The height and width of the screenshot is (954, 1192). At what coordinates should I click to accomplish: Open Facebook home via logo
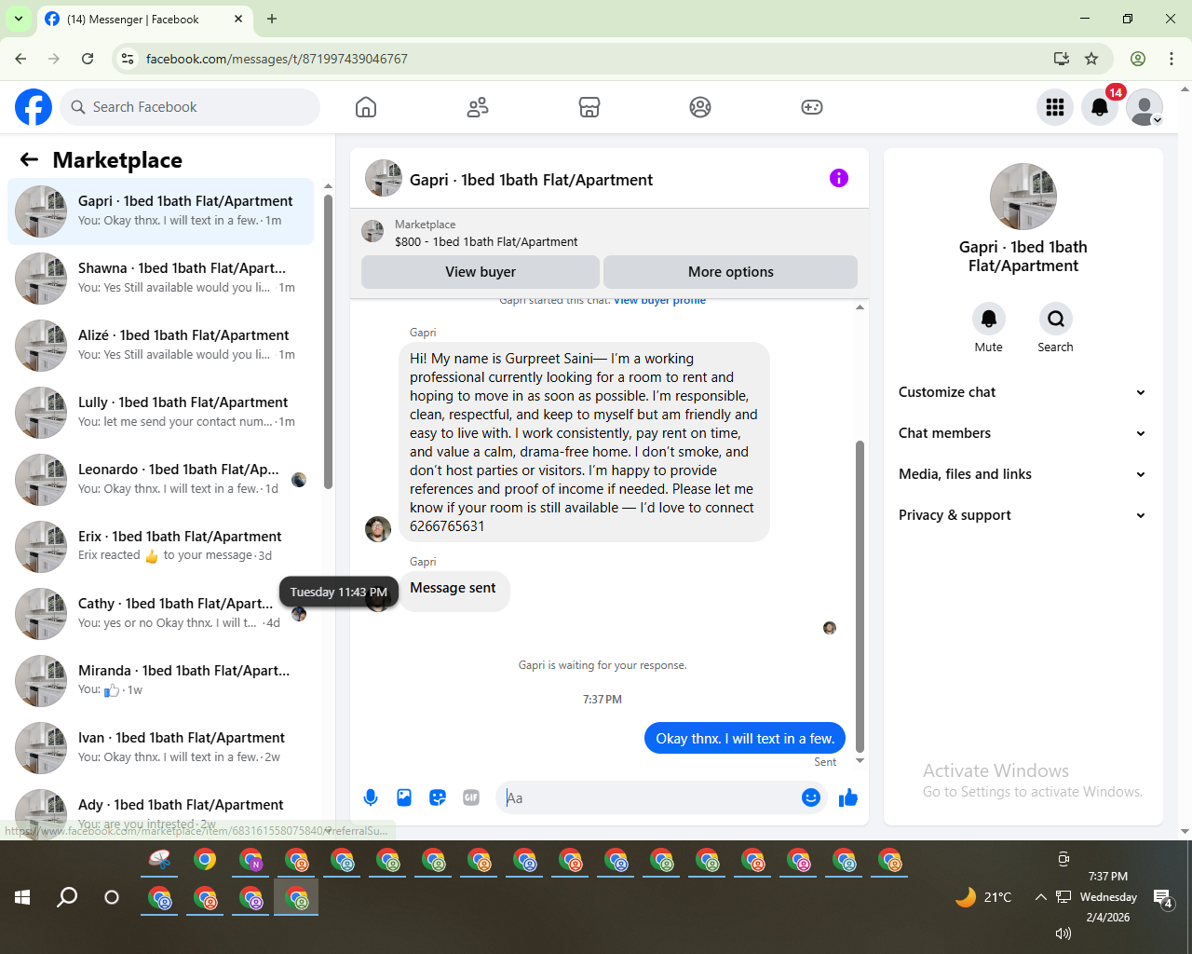34,107
